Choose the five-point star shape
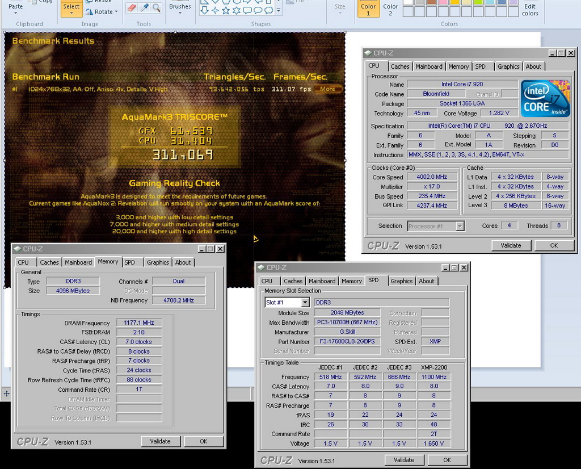The width and height of the screenshot is (581, 469). point(226,10)
